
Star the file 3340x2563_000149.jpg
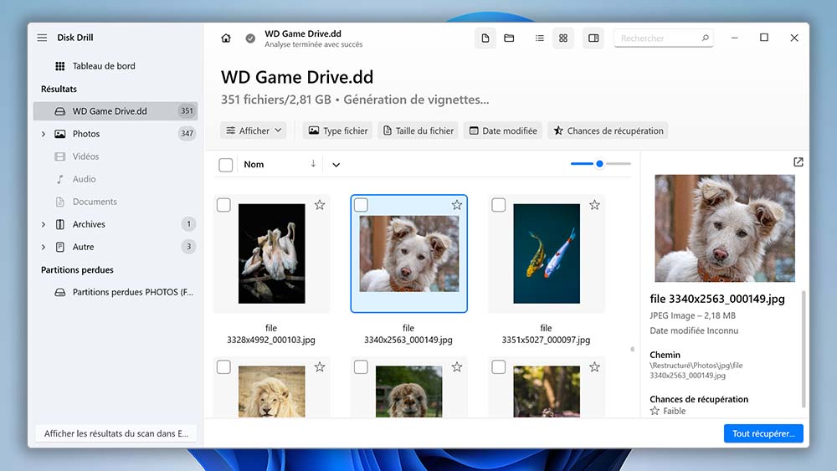[457, 205]
